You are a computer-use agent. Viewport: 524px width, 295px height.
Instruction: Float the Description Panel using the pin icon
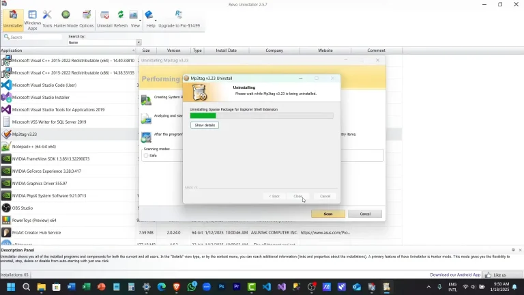[513, 250]
